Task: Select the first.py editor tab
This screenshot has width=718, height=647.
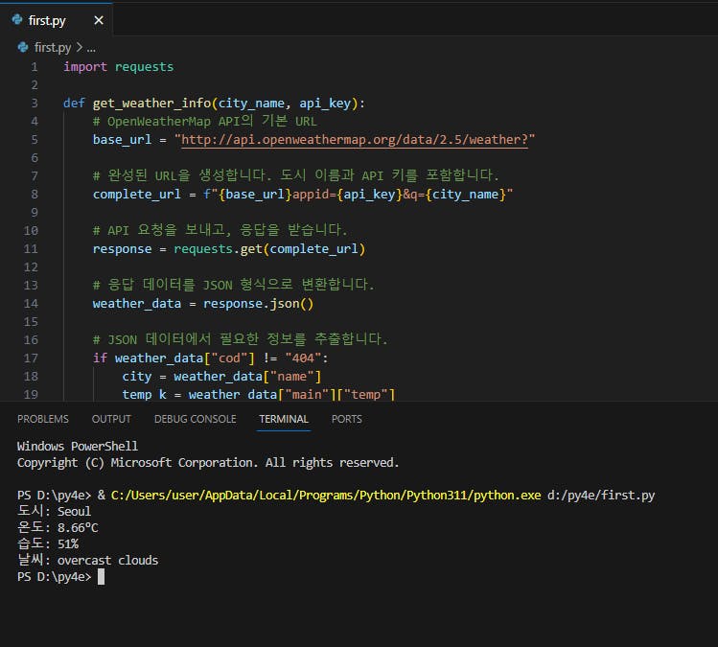Action: click(56, 20)
